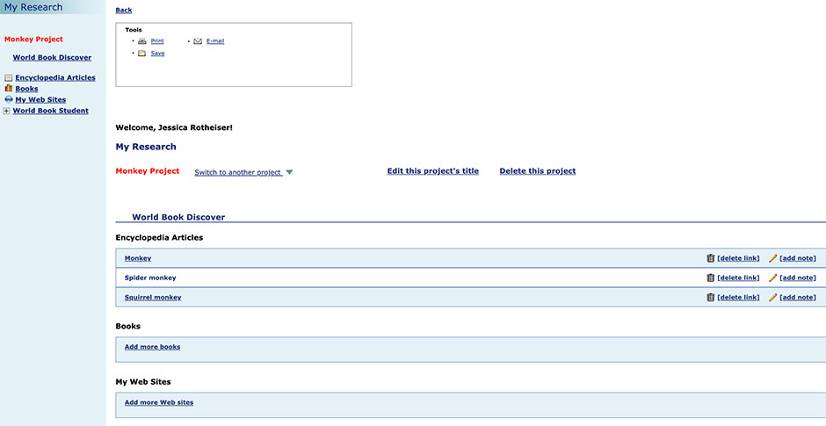Go Back to the previous page

tap(123, 10)
